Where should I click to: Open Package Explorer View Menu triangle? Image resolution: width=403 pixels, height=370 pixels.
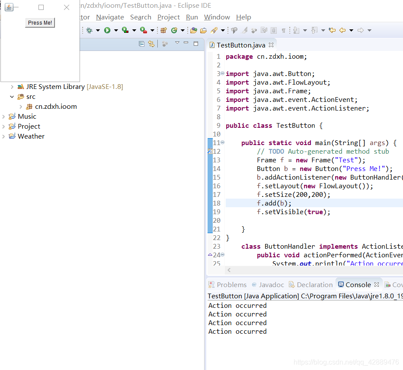coord(177,43)
